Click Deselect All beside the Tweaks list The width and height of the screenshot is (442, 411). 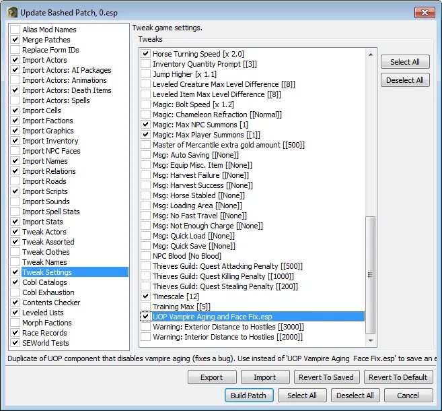coord(405,80)
